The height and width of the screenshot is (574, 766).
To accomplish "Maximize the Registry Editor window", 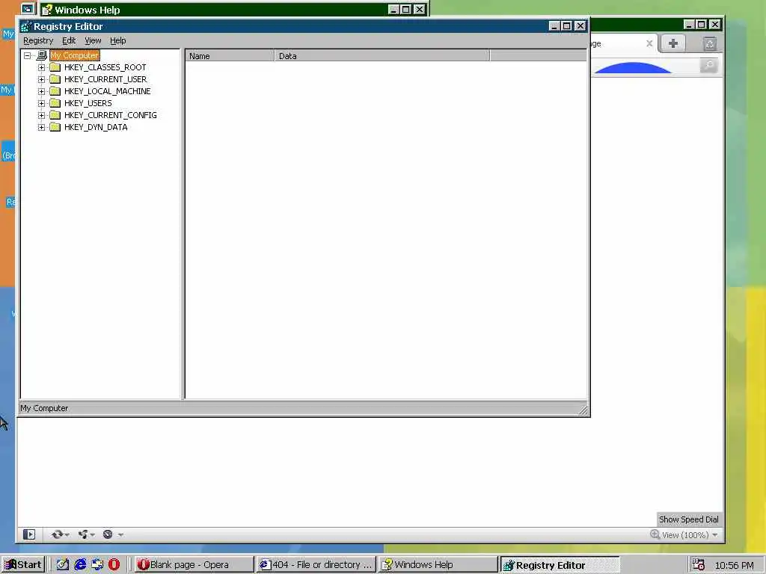I will pyautogui.click(x=567, y=26).
